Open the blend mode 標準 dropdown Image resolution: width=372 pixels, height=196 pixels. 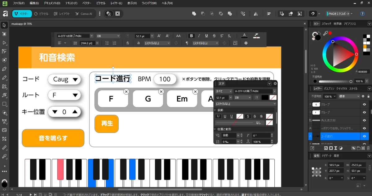pos(349,96)
